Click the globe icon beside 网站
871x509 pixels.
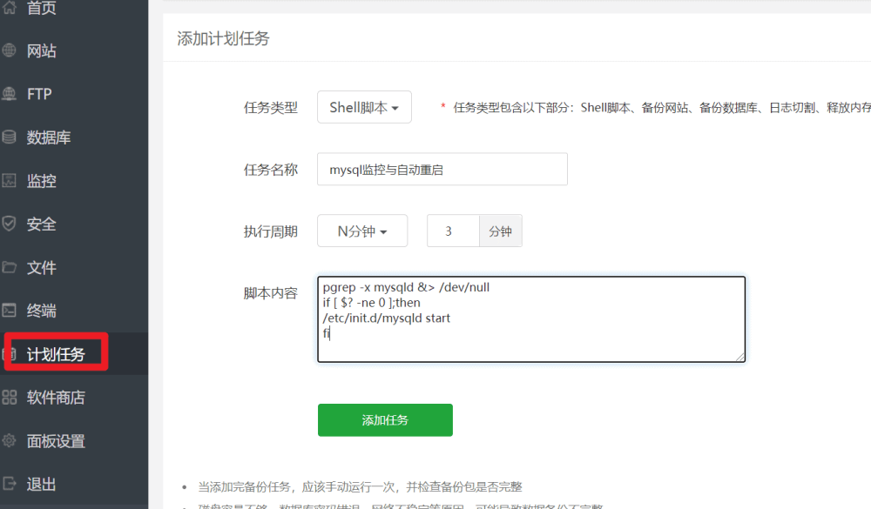pos(10,50)
